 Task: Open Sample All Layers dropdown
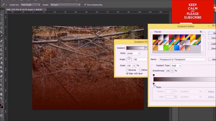pos(65,5)
